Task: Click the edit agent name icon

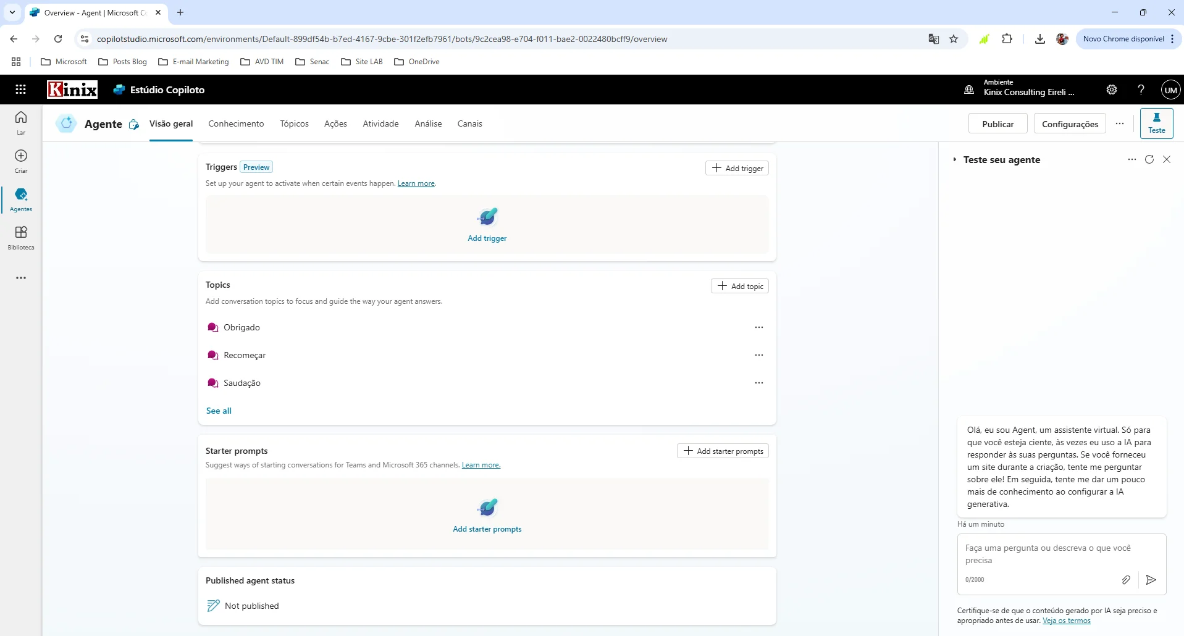Action: coord(133,125)
